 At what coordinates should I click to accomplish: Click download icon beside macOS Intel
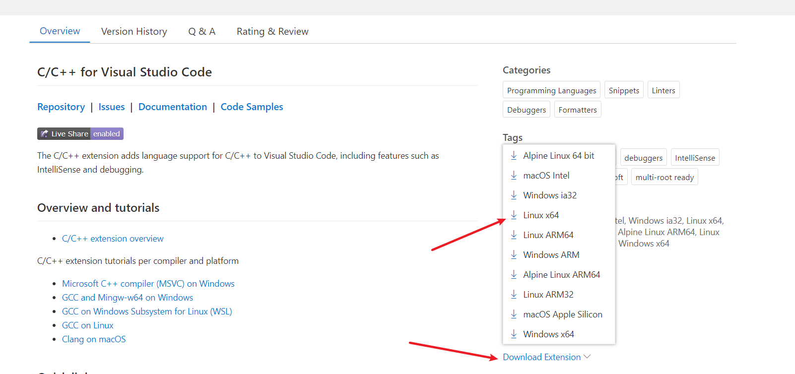(x=514, y=176)
